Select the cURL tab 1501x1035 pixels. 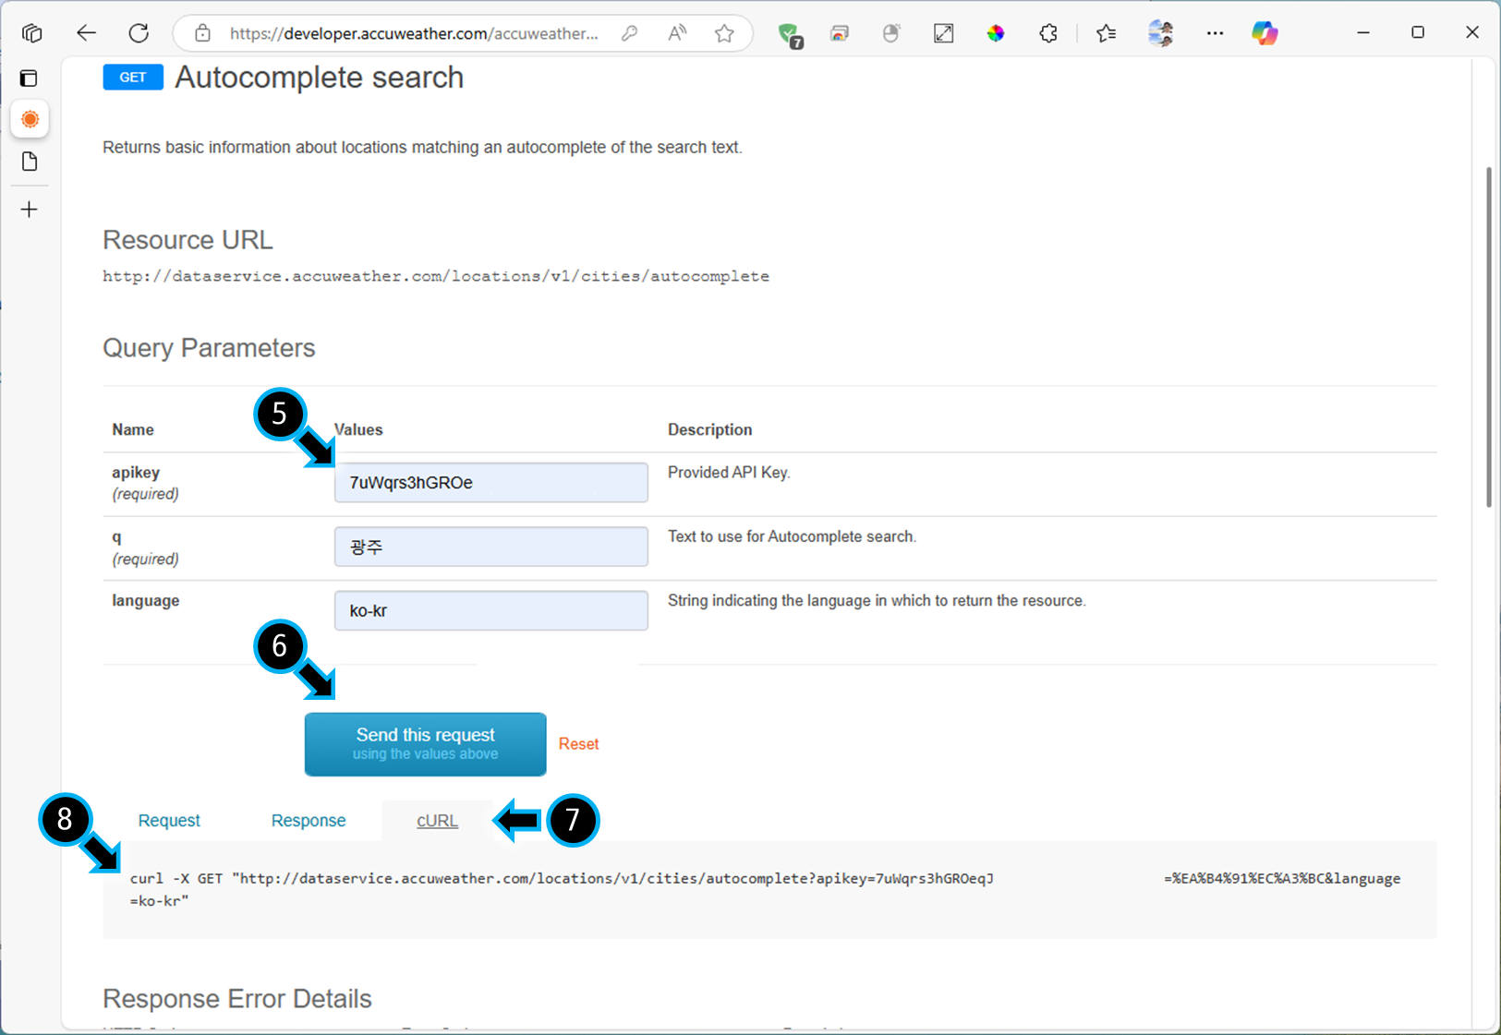437,820
